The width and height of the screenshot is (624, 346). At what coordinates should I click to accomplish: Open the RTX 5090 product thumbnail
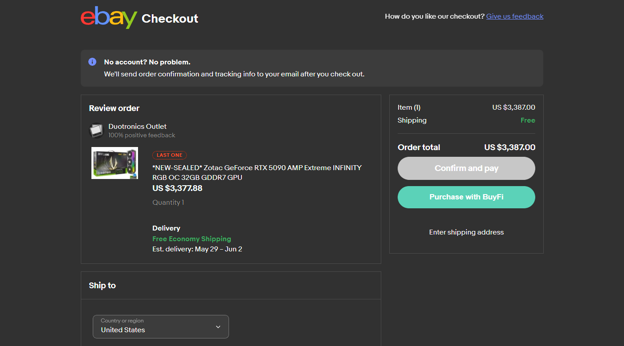(x=115, y=163)
